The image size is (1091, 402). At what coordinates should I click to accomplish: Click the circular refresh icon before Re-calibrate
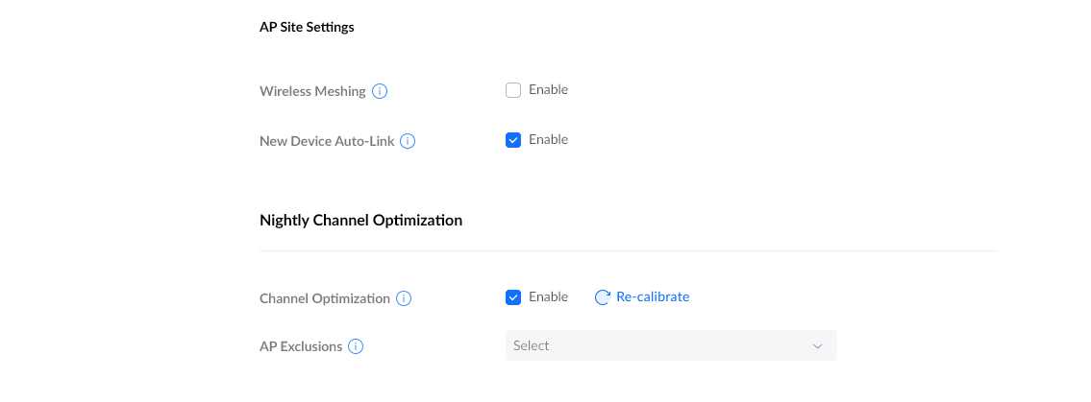coord(603,297)
